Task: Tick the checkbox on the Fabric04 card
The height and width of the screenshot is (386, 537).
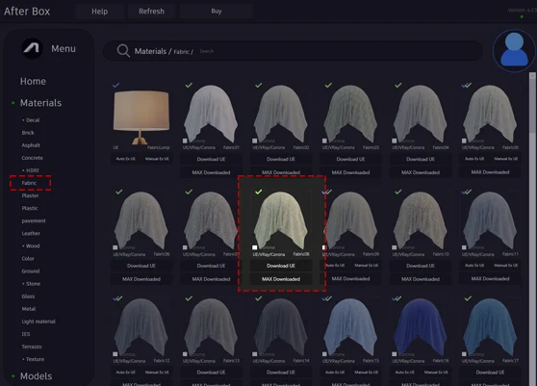Action: [395, 141]
